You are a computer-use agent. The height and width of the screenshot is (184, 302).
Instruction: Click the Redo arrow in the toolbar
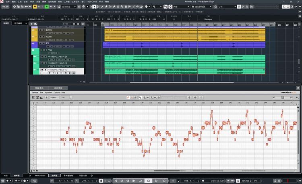pyautogui.click(x=7, y=6)
